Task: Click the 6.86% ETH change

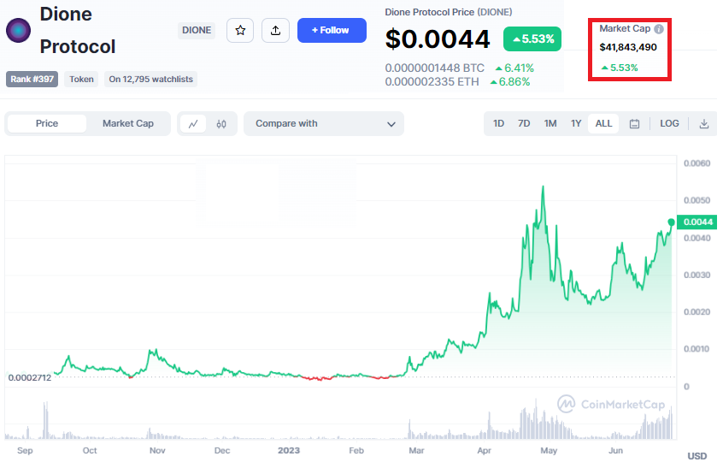Action: [x=510, y=82]
